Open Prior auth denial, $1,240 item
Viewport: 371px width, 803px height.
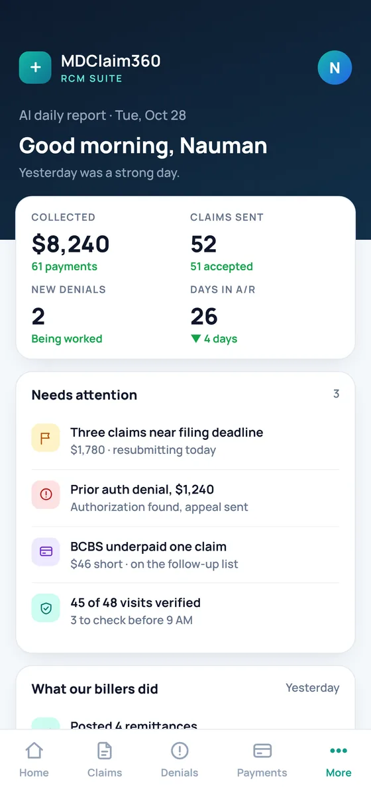coord(185,498)
